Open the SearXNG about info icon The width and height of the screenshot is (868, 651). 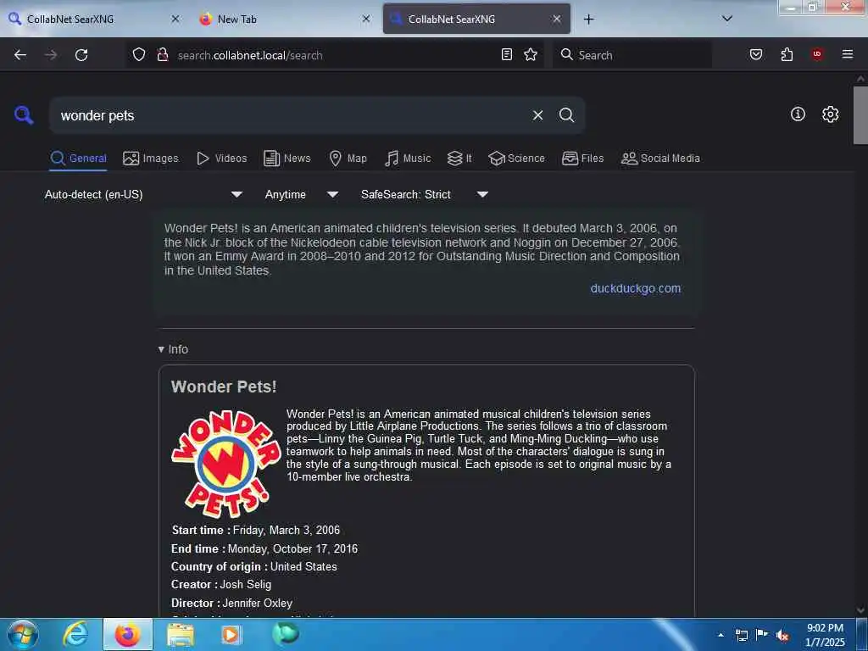coord(798,114)
